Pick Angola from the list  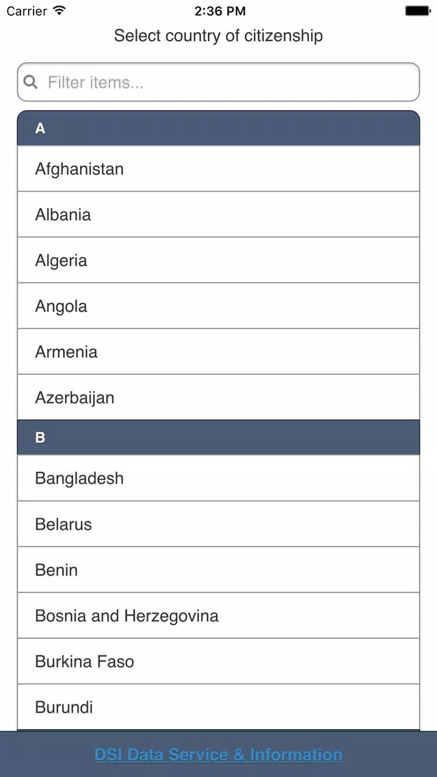click(219, 305)
